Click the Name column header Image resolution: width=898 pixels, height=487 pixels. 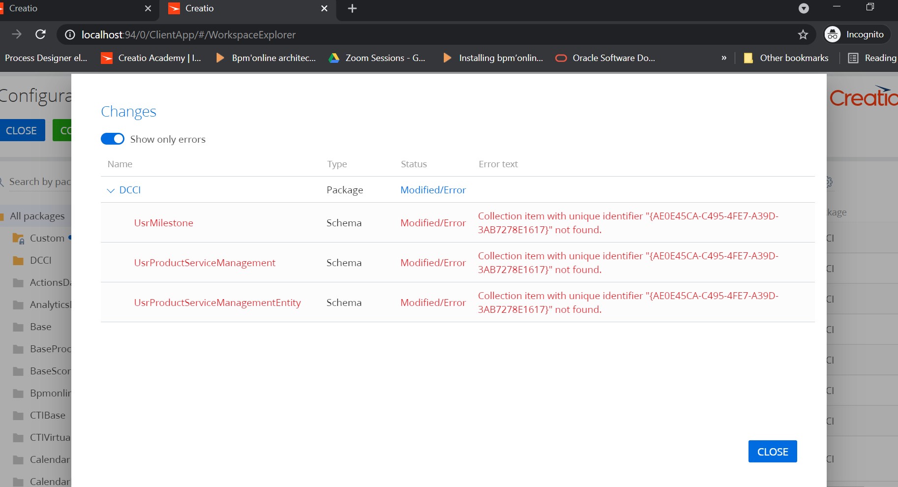click(x=120, y=164)
